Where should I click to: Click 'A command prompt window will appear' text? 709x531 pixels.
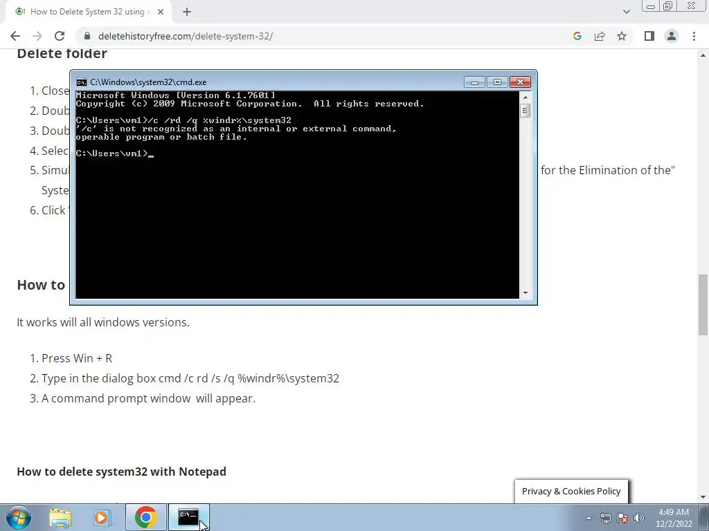[x=149, y=398]
